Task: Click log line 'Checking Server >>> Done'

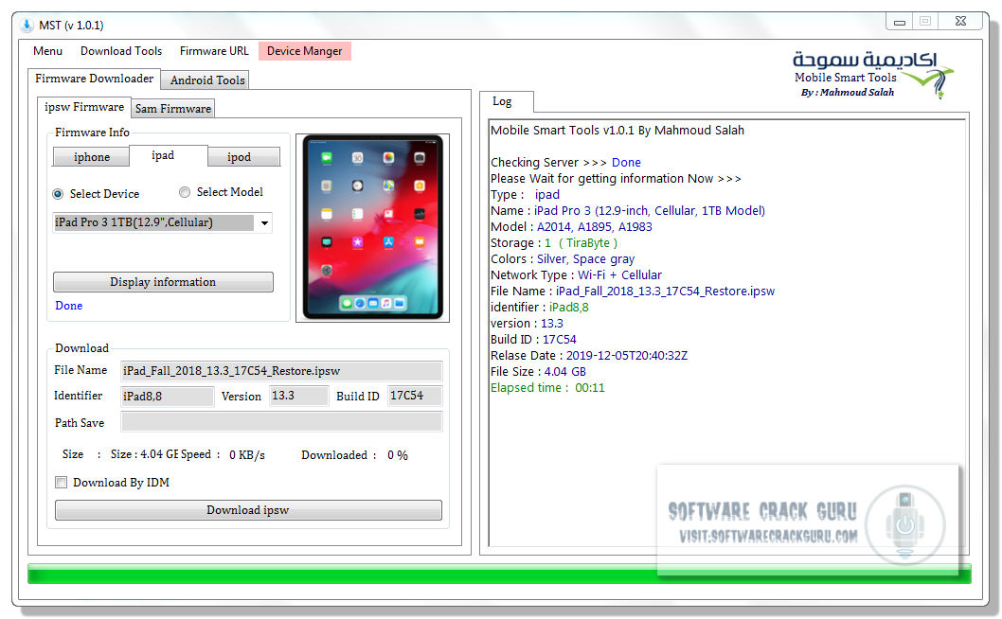Action: pyautogui.click(x=565, y=162)
